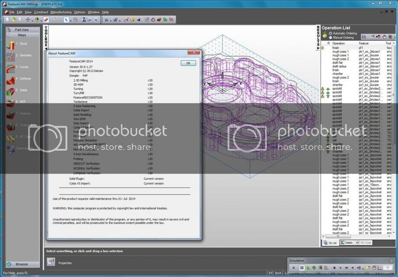The height and width of the screenshot is (277, 398).
Task: Close the About FeatureCAM dialog
Action: pos(194,52)
